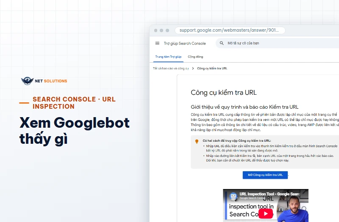Viewport: 339px width, 222px height.
Task: Open Tất cả báo cáo và công cụ breadcrumb
Action: 171,69
